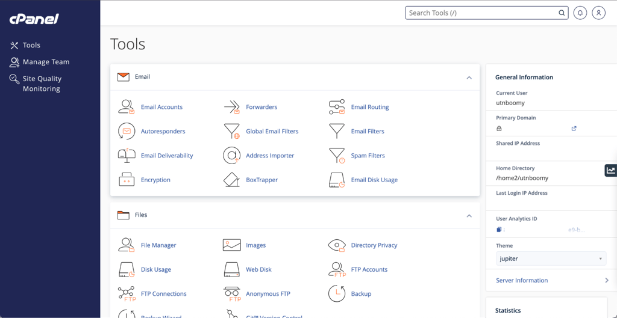The width and height of the screenshot is (617, 318).
Task: Open the FTP Accounts link
Action: coord(369,269)
